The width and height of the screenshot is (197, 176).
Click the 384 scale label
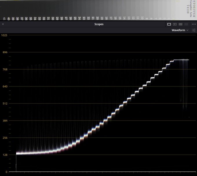pos(5,121)
